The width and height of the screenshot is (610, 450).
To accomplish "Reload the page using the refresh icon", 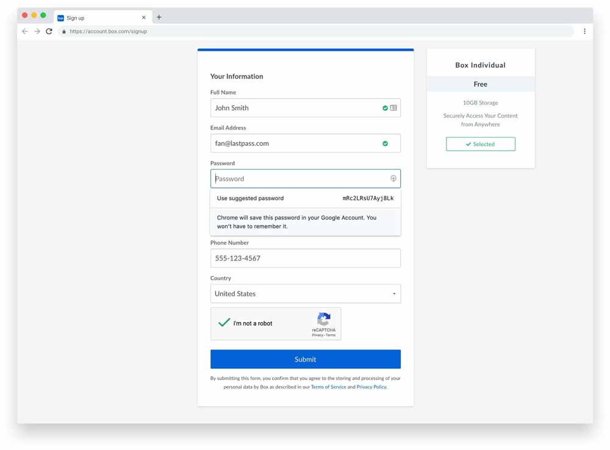I will pos(49,31).
